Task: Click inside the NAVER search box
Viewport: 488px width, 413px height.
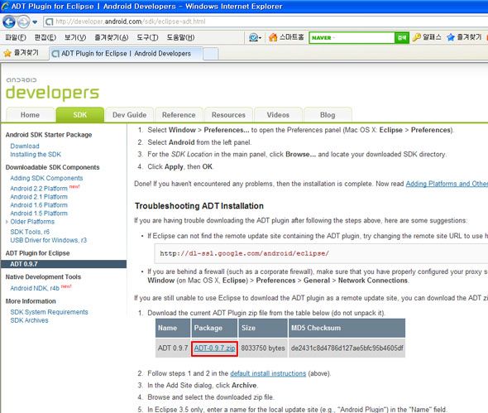Action: click(352, 38)
